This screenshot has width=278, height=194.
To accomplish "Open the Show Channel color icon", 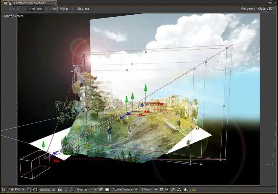I will pos(72,190).
